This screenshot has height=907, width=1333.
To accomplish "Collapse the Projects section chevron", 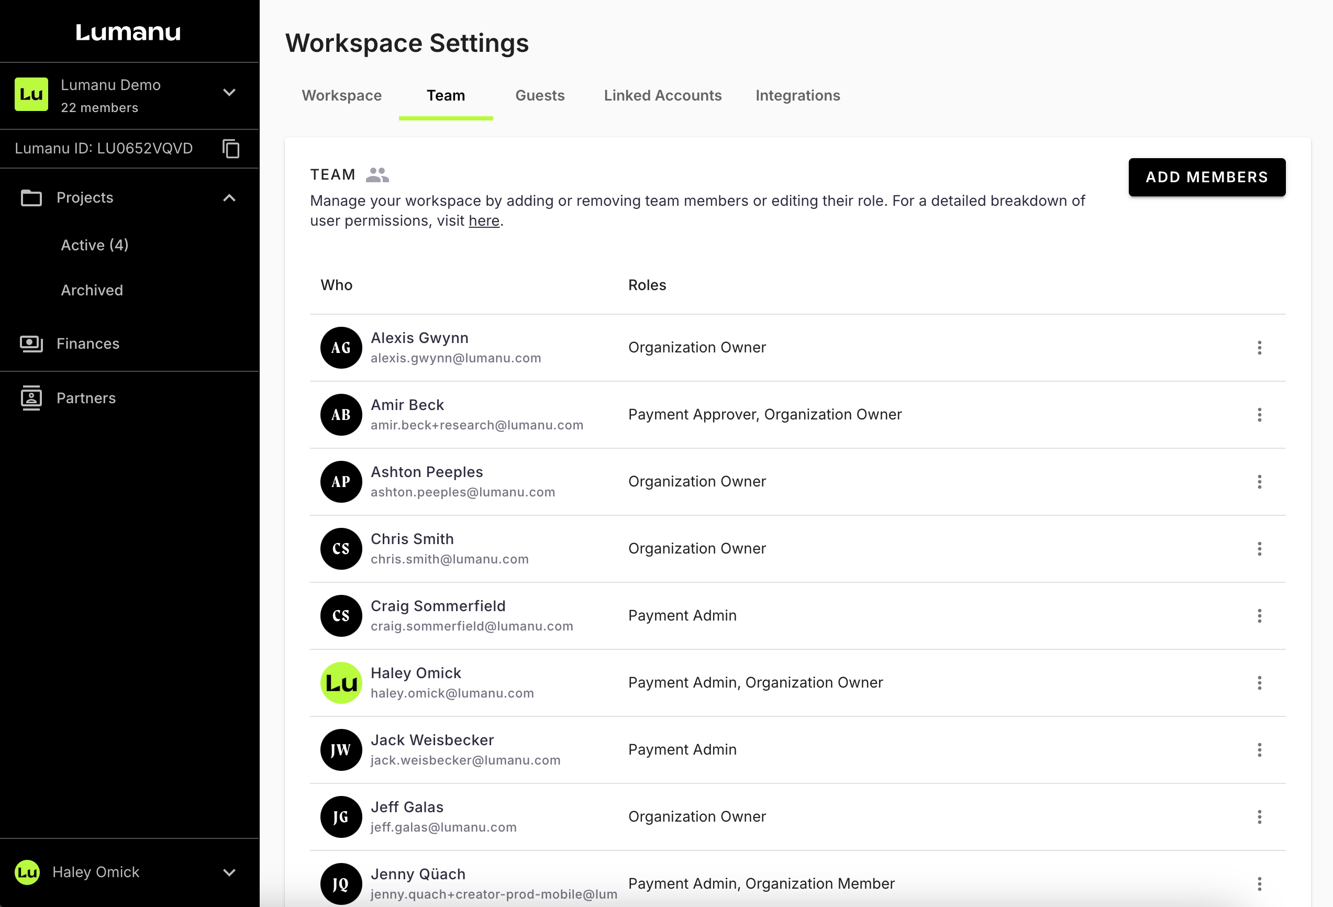I will coord(229,198).
